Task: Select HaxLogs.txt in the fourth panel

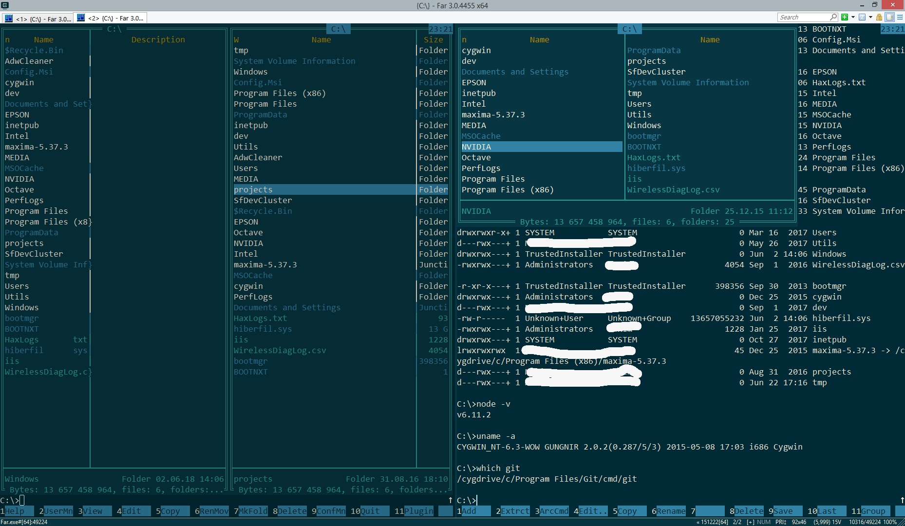Action: [654, 157]
